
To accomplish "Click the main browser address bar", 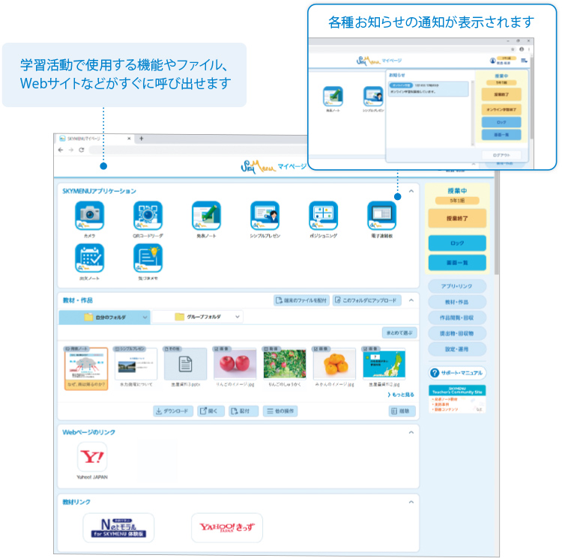I will [197, 150].
